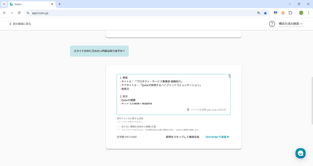Click the Irusiru tab favicon
The width and height of the screenshot is (313, 166).
click(11, 4)
